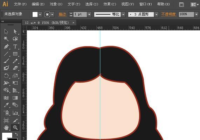Select the Pen tool
200x140 pixels.
(x=6, y=47)
